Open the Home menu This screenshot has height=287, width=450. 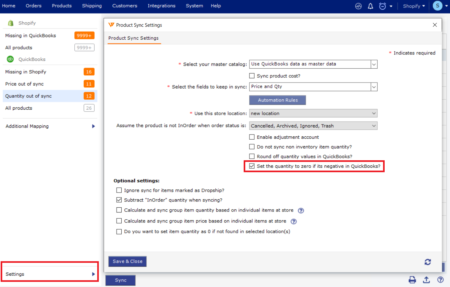tap(9, 6)
